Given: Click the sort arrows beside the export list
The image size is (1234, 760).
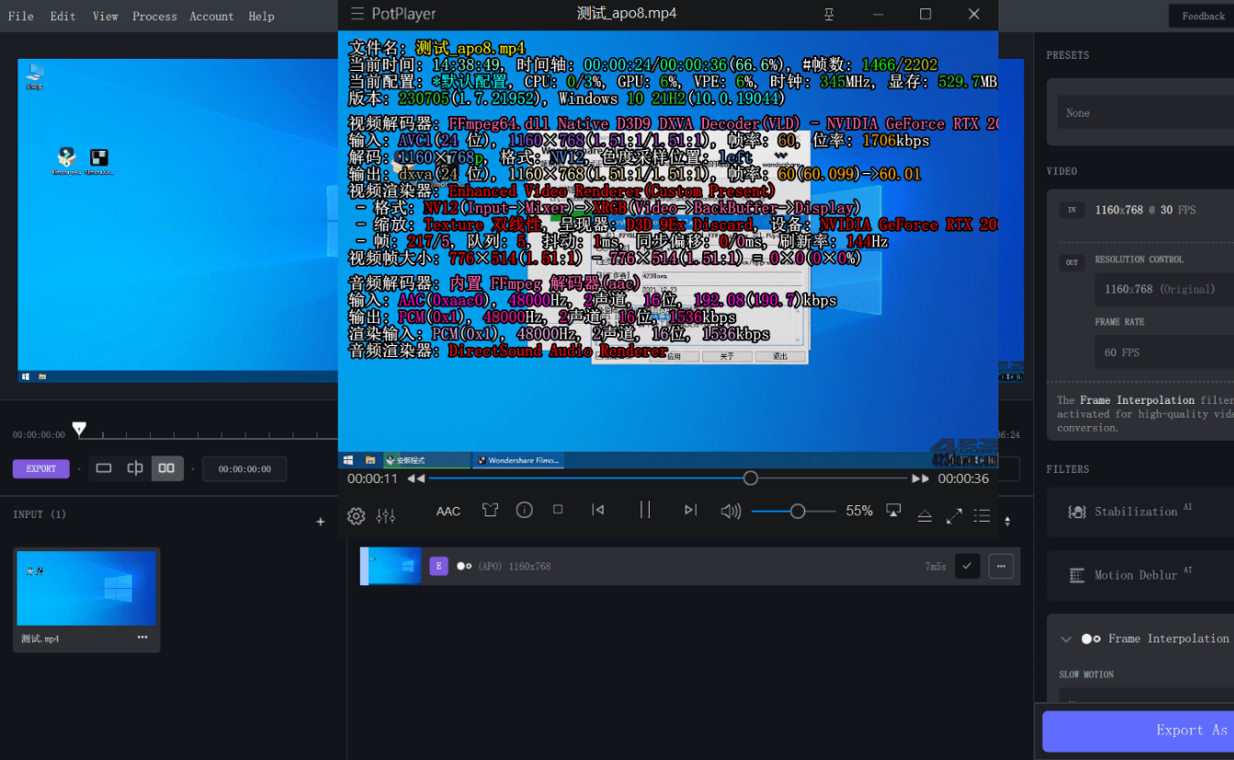Looking at the screenshot, I should click(1008, 522).
